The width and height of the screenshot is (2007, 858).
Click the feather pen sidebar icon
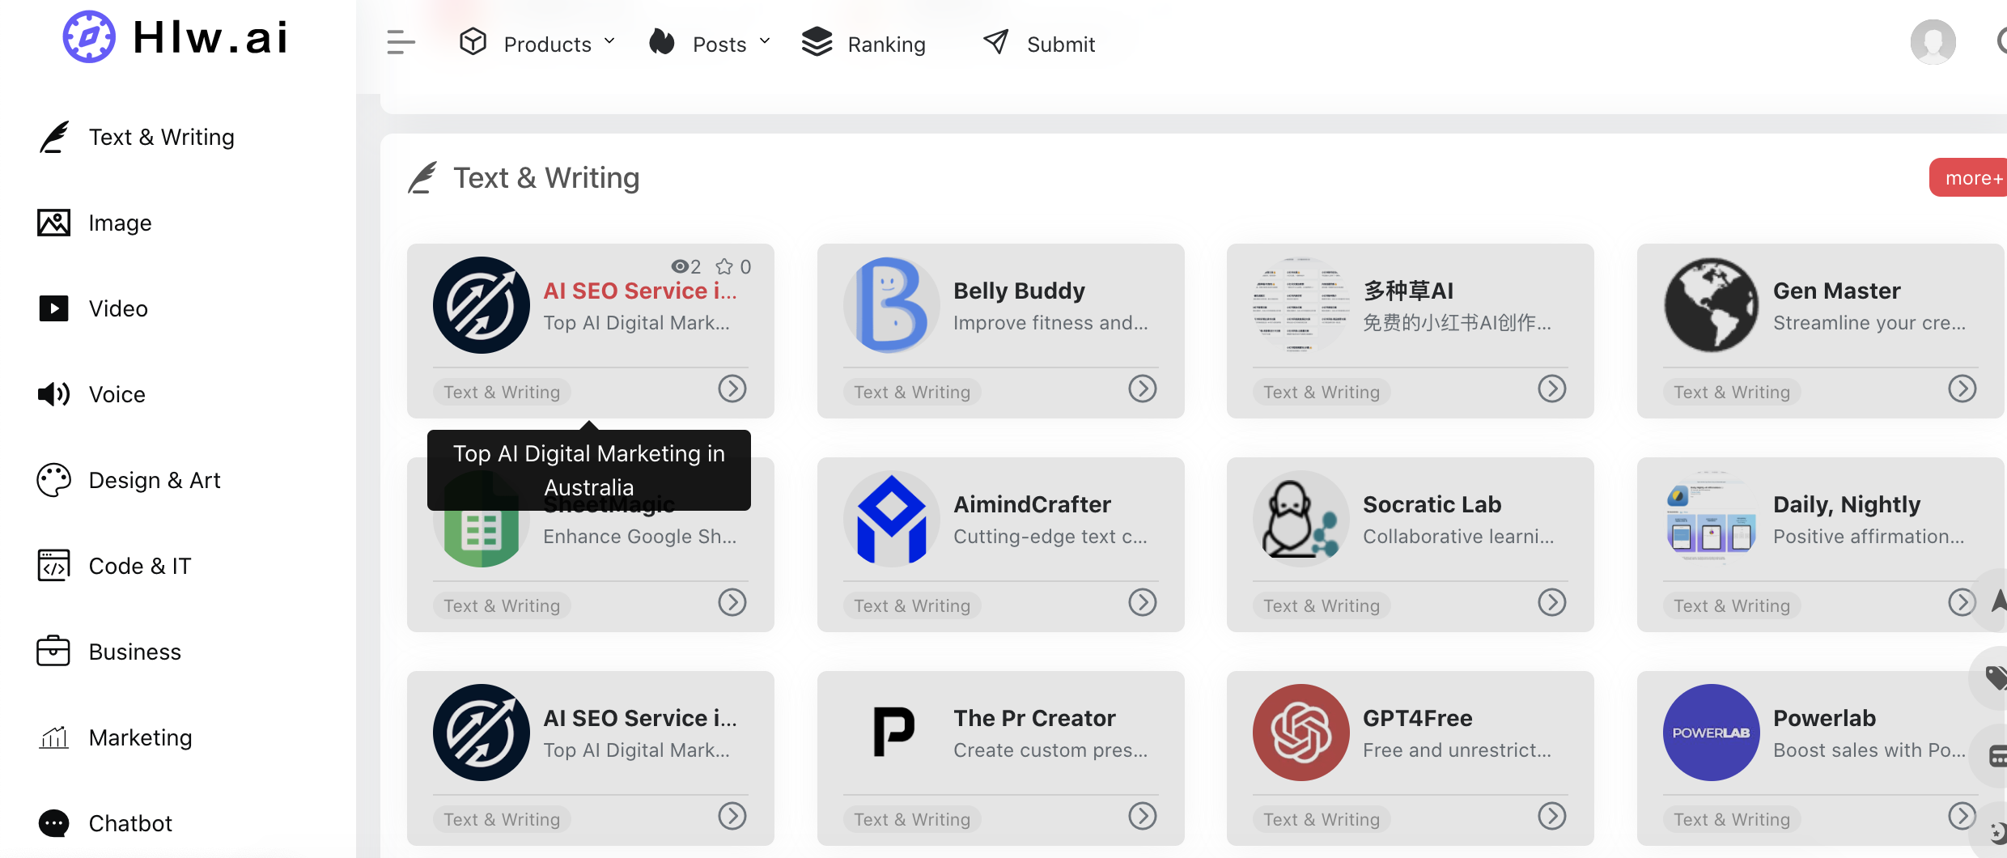click(54, 137)
